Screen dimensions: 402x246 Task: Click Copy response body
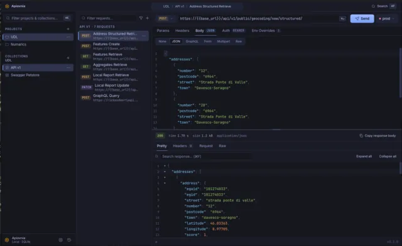(x=378, y=135)
